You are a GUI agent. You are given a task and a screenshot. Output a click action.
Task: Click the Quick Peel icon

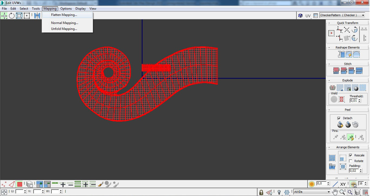(340, 125)
